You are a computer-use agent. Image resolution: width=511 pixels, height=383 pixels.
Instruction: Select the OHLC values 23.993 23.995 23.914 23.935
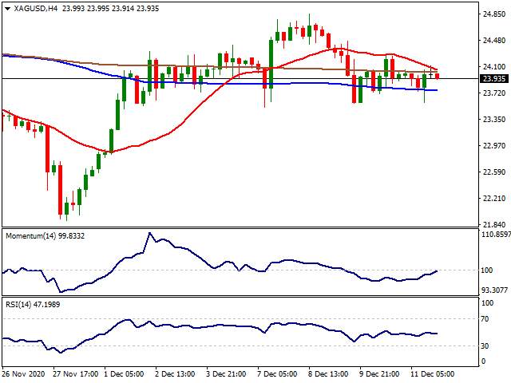tap(110, 9)
